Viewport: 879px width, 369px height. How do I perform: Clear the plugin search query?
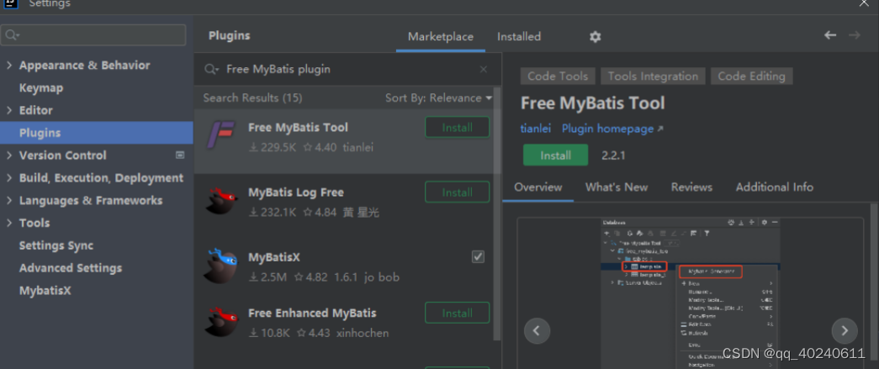[x=483, y=70]
